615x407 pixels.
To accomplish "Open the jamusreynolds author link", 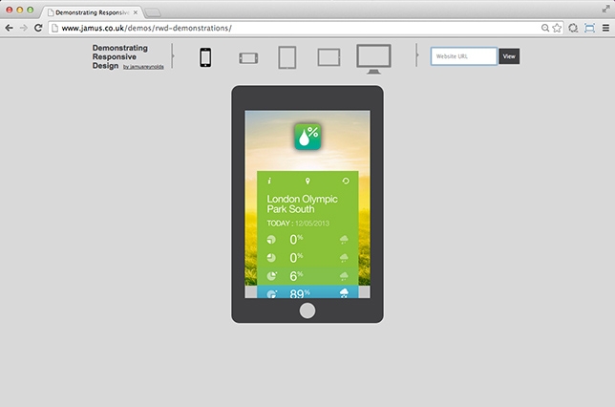I will [x=144, y=68].
